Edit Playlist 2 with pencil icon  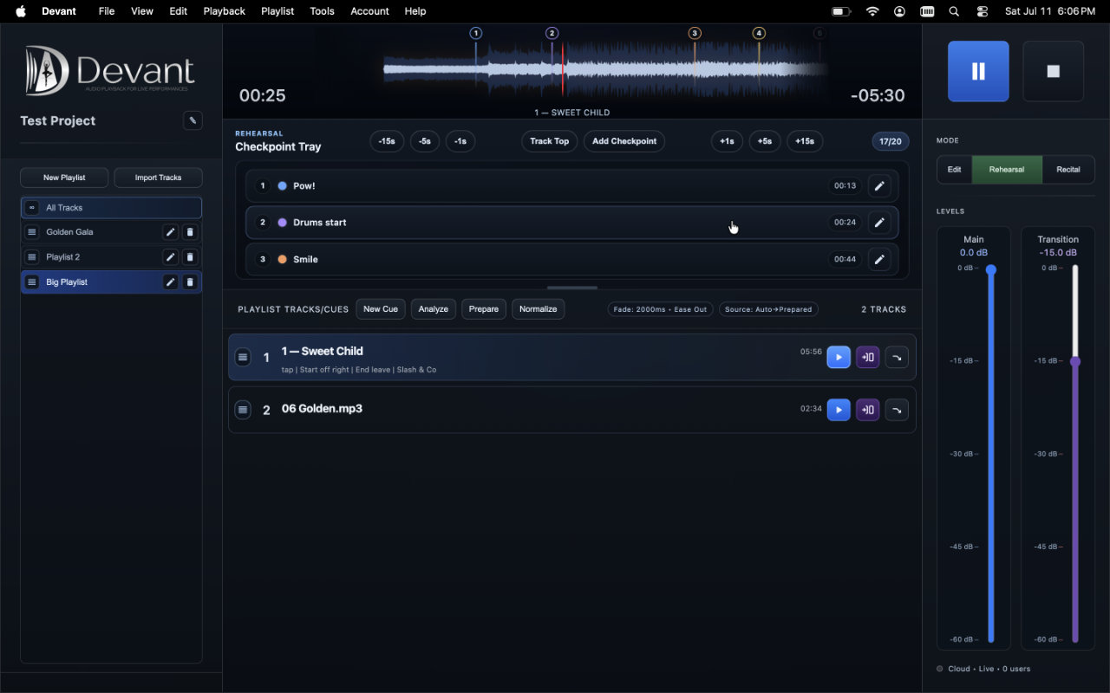click(x=171, y=257)
